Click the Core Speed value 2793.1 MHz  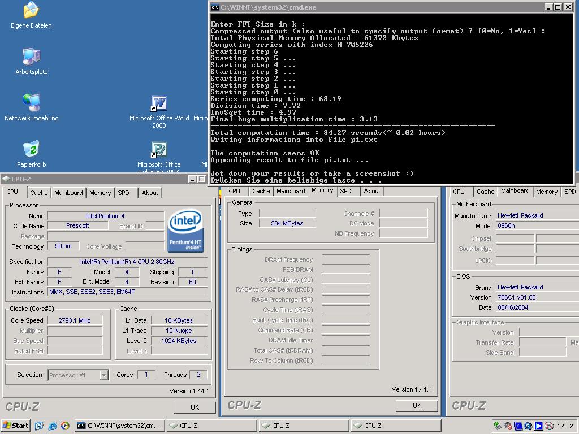[x=75, y=320]
